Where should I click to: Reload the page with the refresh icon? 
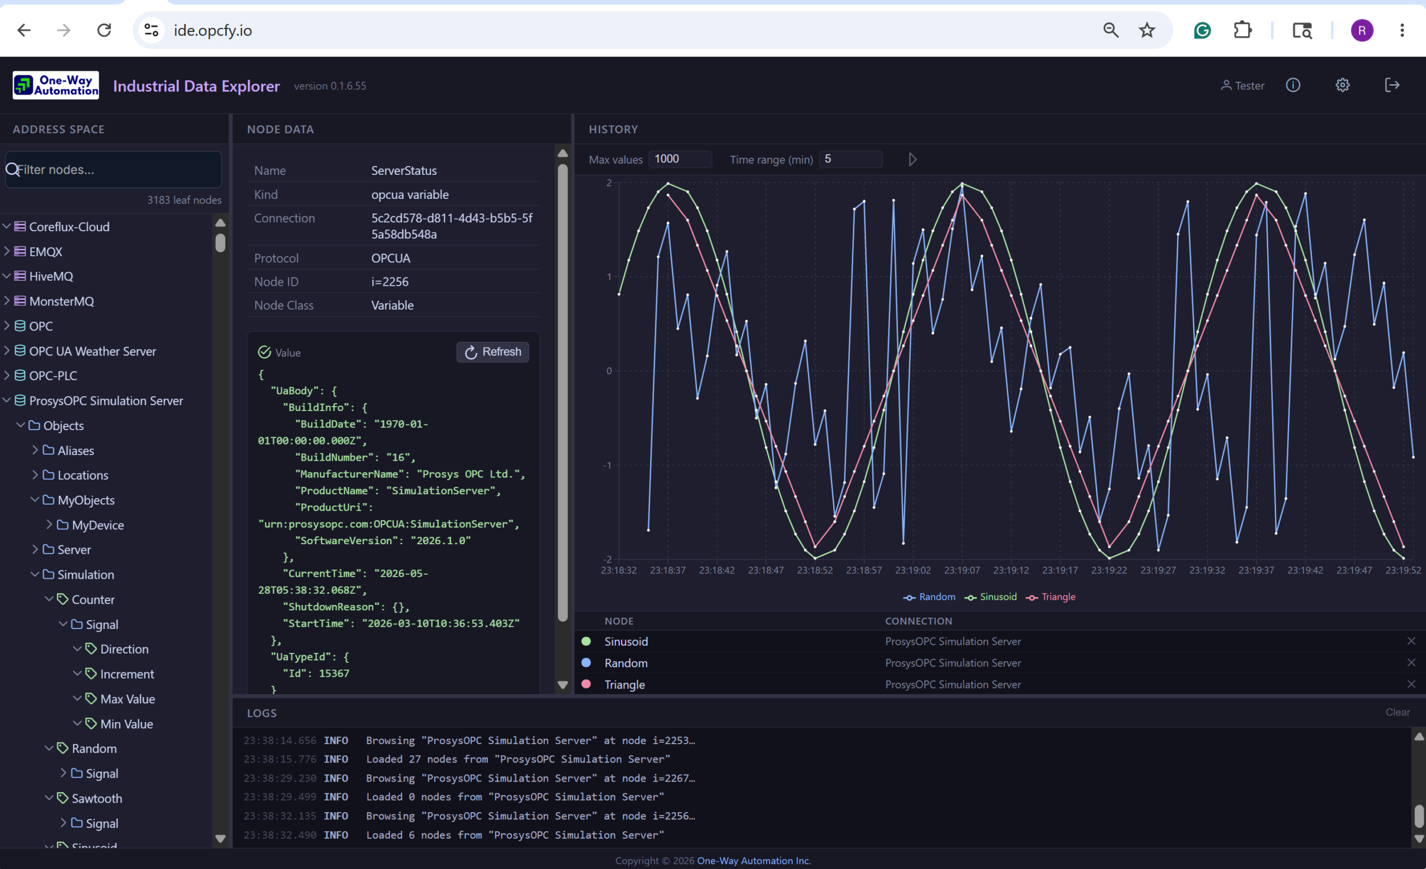pyautogui.click(x=104, y=30)
